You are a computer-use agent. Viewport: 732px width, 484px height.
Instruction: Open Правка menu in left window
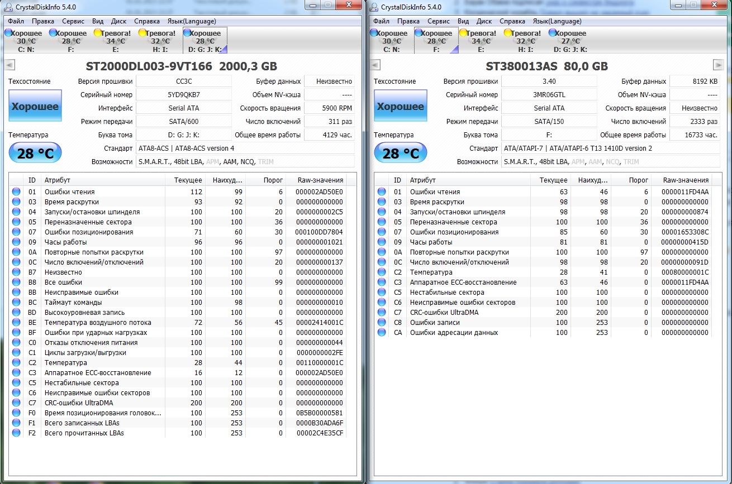click(43, 21)
